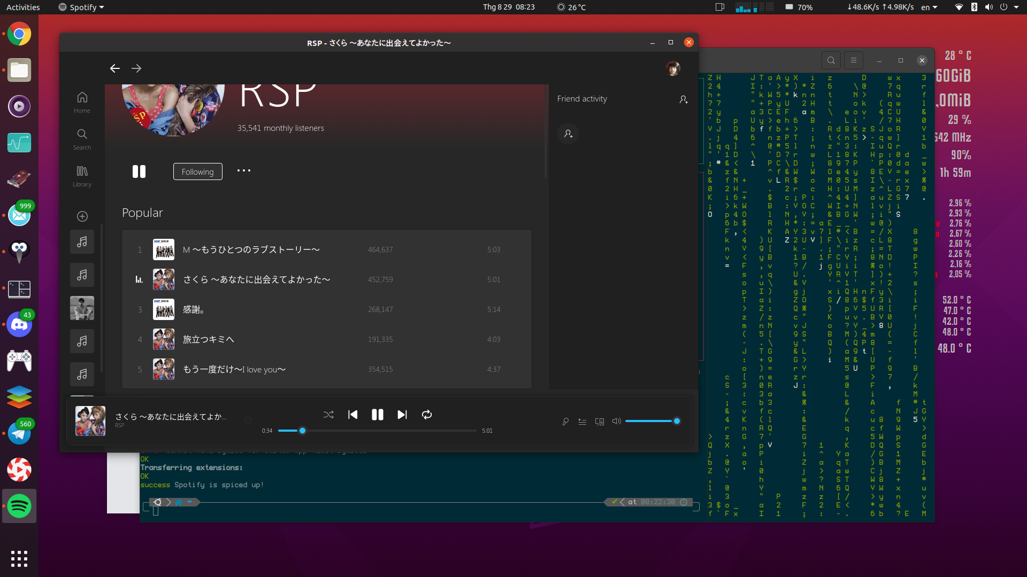Pause playback in the bottom player bar
The image size is (1027, 577).
(x=378, y=415)
